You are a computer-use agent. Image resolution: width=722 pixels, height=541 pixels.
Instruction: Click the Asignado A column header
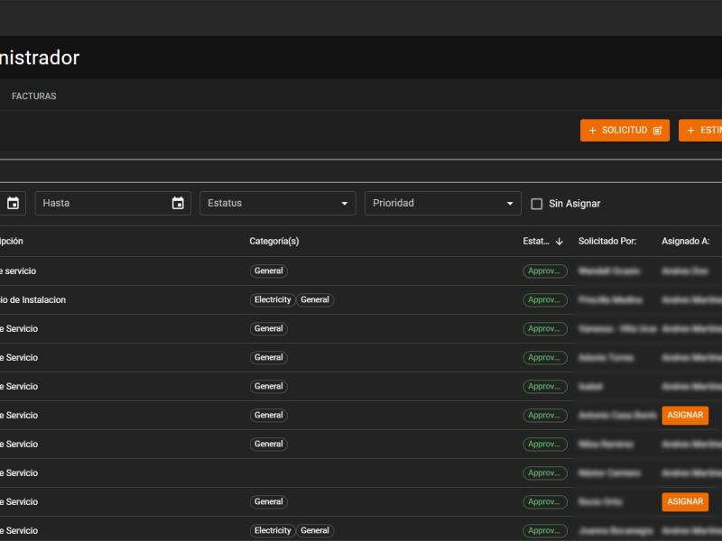(x=685, y=242)
